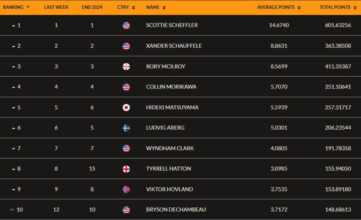The width and height of the screenshot is (361, 220).
Task: Select the END 2024 column header
Action: (x=92, y=7)
